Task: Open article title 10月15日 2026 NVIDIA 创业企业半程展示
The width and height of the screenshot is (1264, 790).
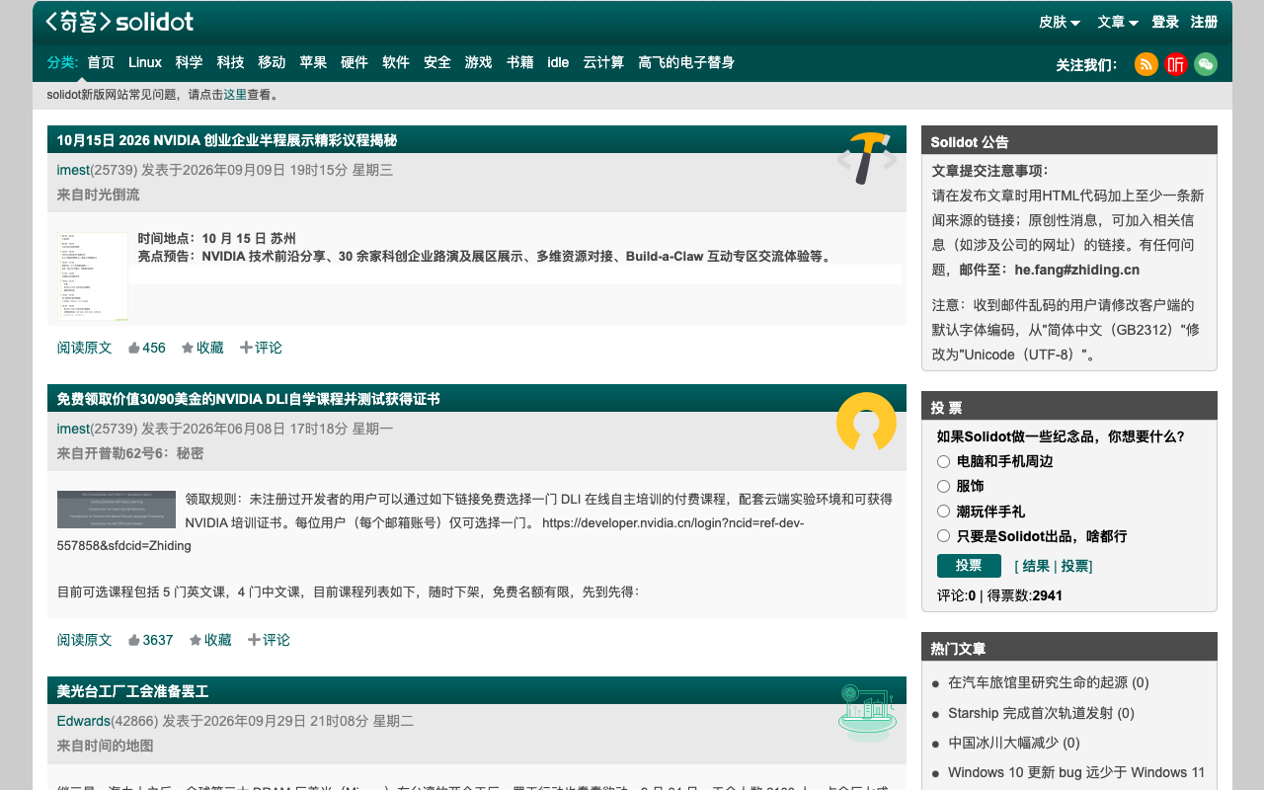Action: 227,140
